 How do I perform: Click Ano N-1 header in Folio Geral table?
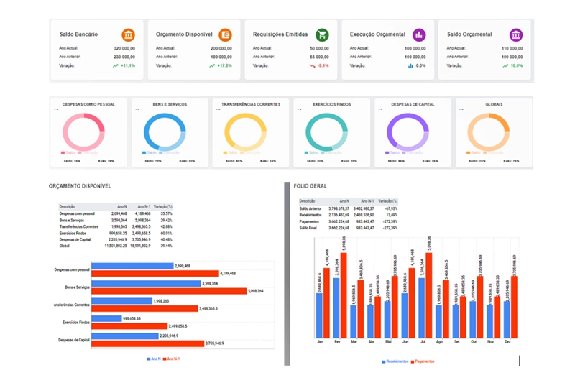(367, 201)
